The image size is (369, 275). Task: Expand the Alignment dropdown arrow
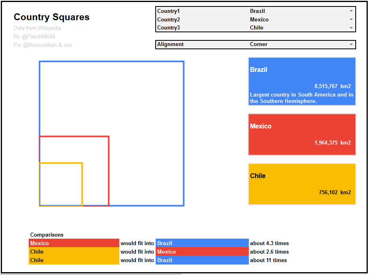[351, 44]
